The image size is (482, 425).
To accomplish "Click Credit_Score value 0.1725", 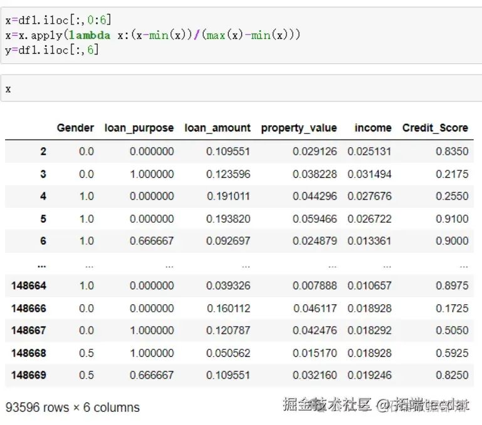I will 452,309.
